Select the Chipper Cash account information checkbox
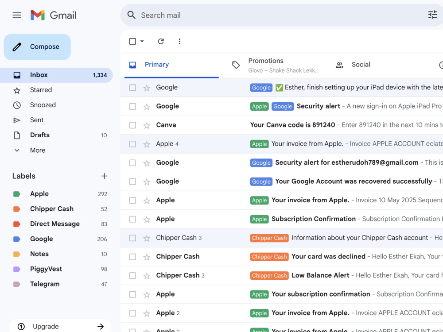 point(132,238)
